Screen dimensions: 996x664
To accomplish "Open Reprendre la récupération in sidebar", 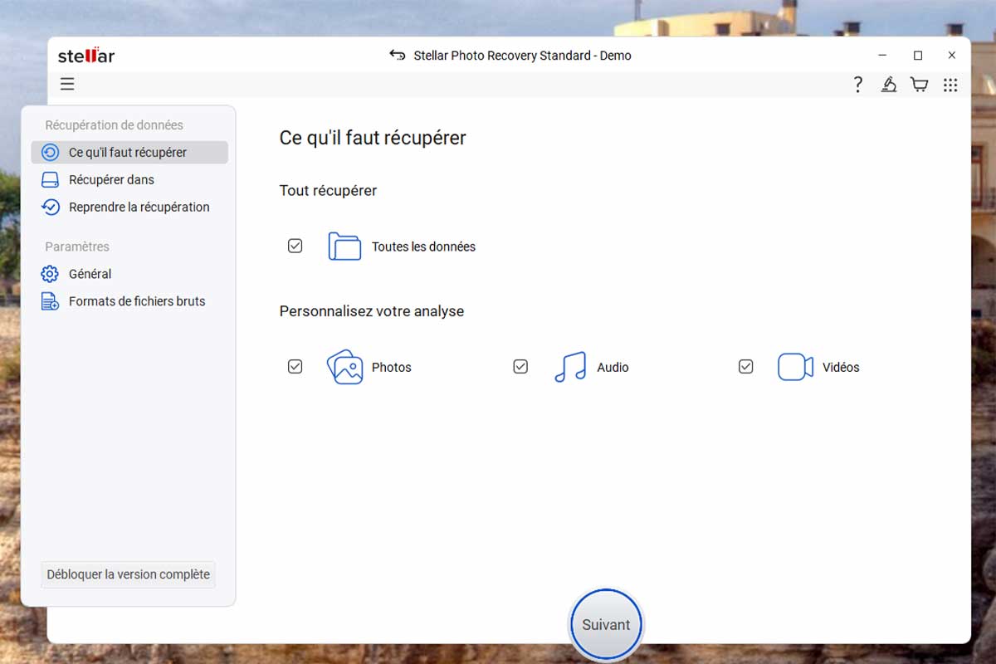I will (139, 207).
